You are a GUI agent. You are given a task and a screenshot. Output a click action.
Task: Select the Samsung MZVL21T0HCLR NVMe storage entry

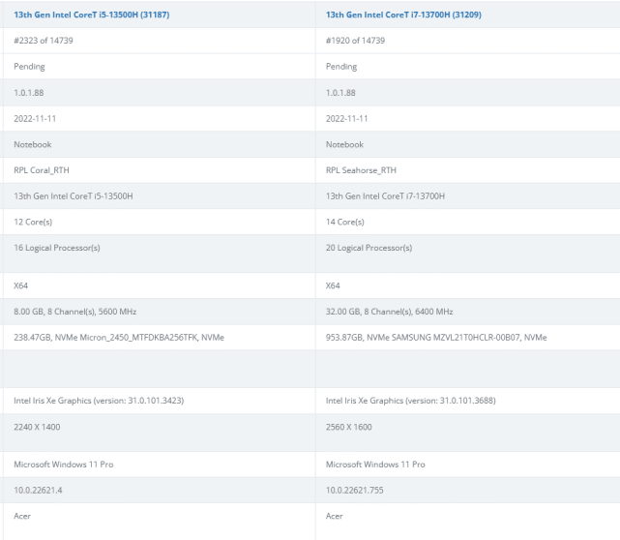436,337
